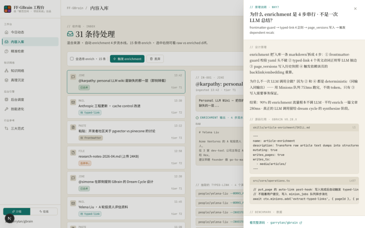365x228 pixels.
Task: Click chat icon of @simonw item
Action: (x=73, y=178)
